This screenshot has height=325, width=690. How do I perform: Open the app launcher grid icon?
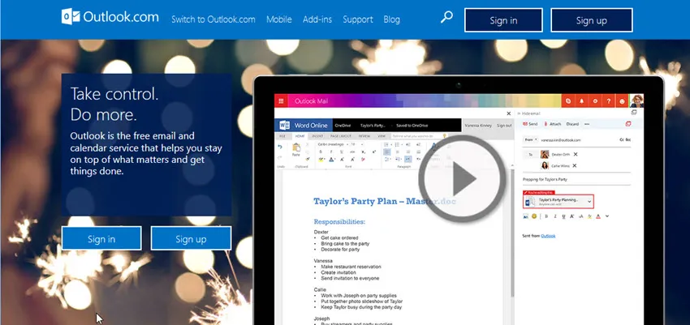pyautogui.click(x=281, y=102)
